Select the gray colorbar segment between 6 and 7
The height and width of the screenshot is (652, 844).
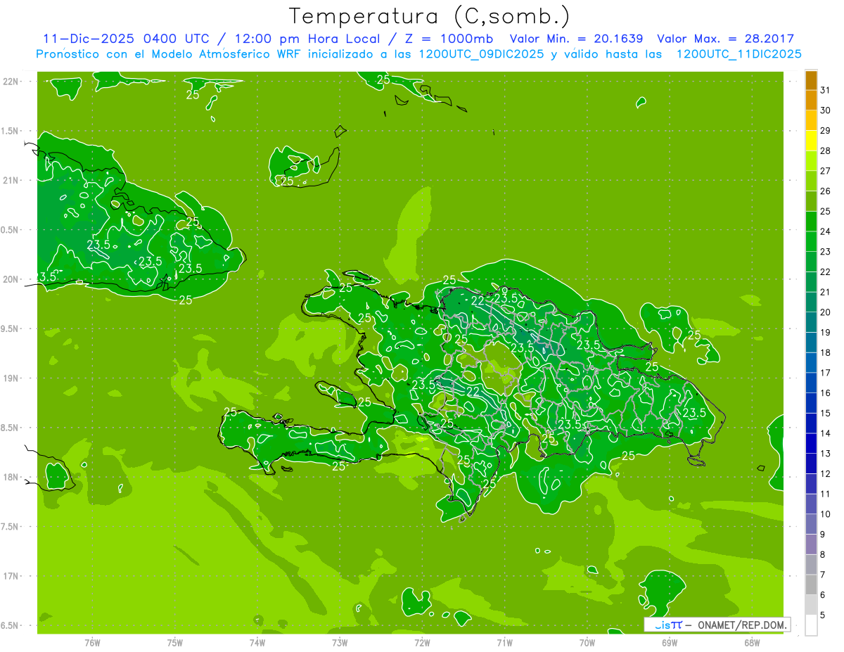coord(811,584)
